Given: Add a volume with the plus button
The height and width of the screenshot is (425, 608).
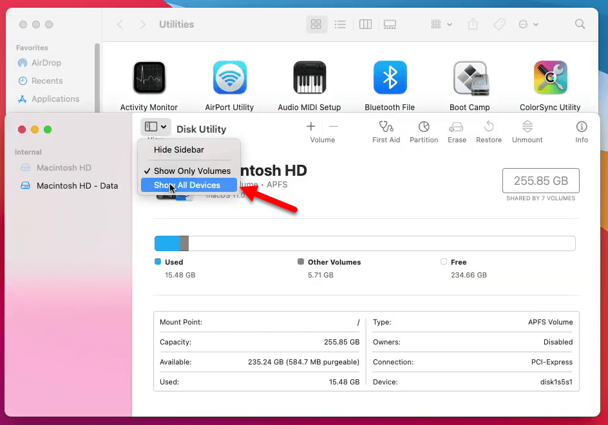Looking at the screenshot, I should [310, 126].
